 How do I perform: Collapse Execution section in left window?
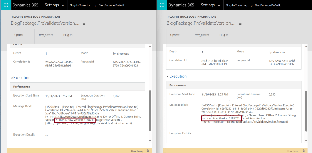[x=21, y=78]
